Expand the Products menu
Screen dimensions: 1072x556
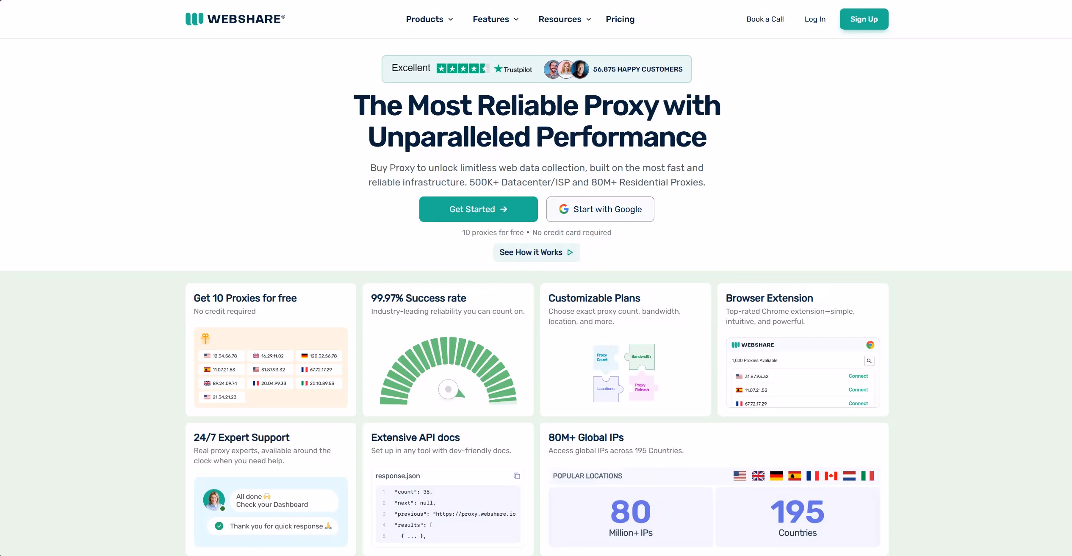pos(429,19)
